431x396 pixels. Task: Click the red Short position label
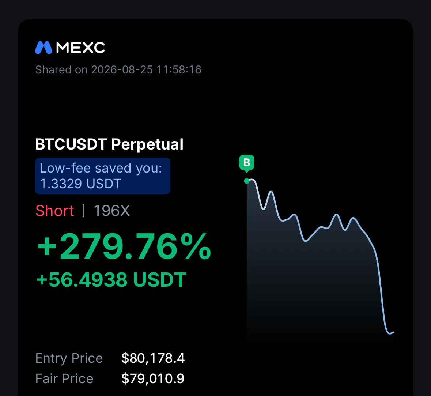54,211
